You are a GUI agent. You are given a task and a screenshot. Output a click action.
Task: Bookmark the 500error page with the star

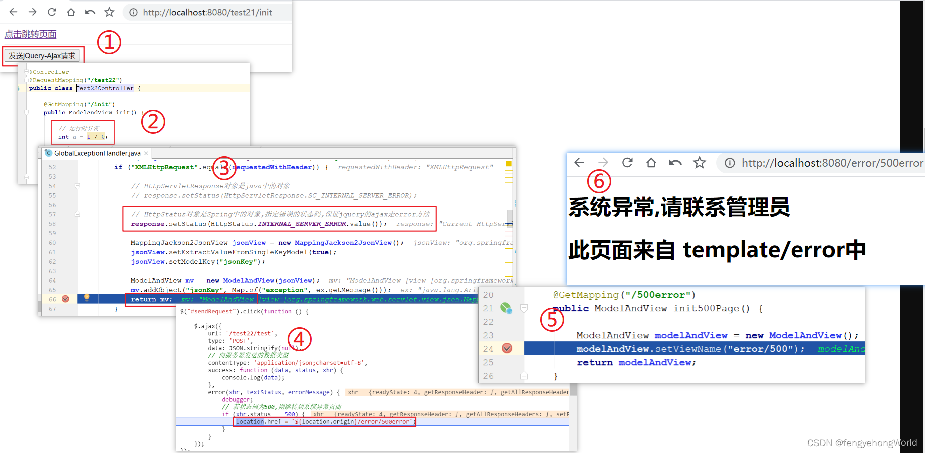tap(700, 162)
